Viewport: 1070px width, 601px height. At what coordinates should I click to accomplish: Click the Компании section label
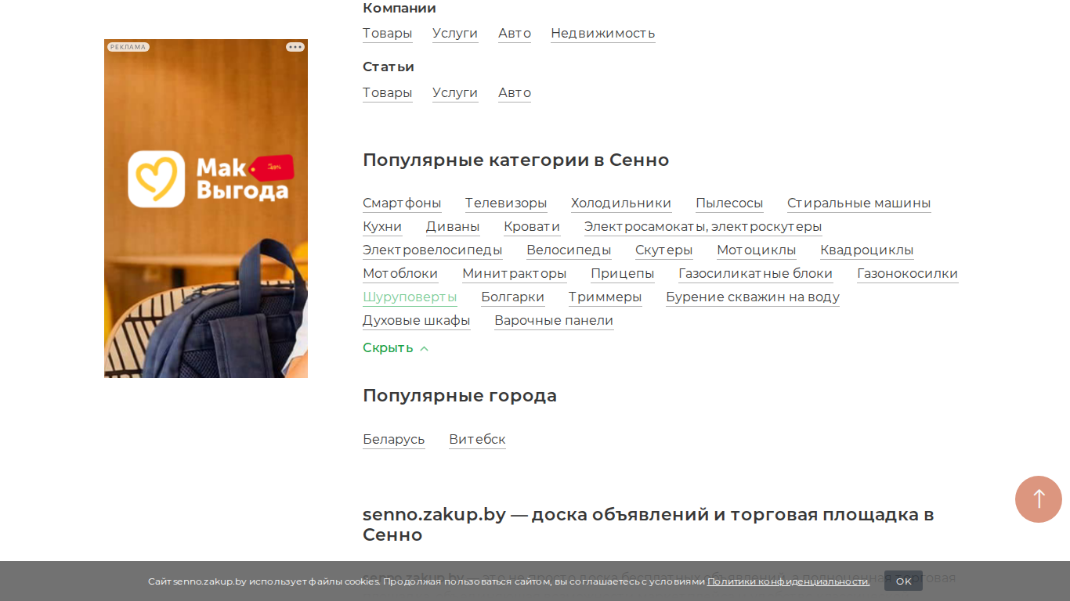(399, 9)
